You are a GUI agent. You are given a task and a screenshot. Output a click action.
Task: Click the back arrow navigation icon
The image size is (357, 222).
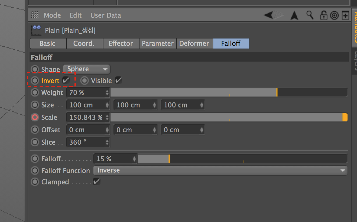coord(269,15)
